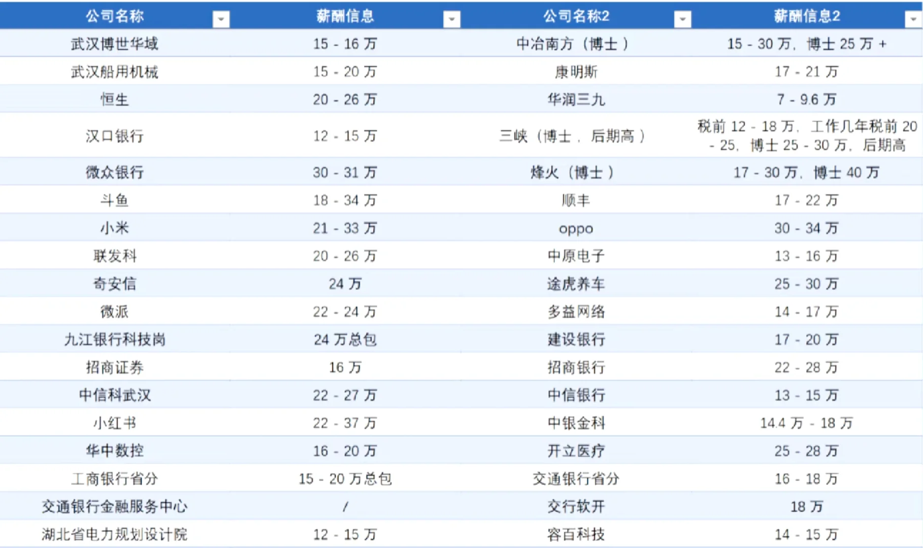Click the 薪酬信息2 header text
Viewport: 923px width, 548px height.
[x=807, y=16]
